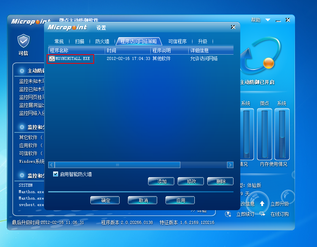317x247 pixels.
Task: Close the 设置 dialog with its X
Action: click(x=233, y=27)
